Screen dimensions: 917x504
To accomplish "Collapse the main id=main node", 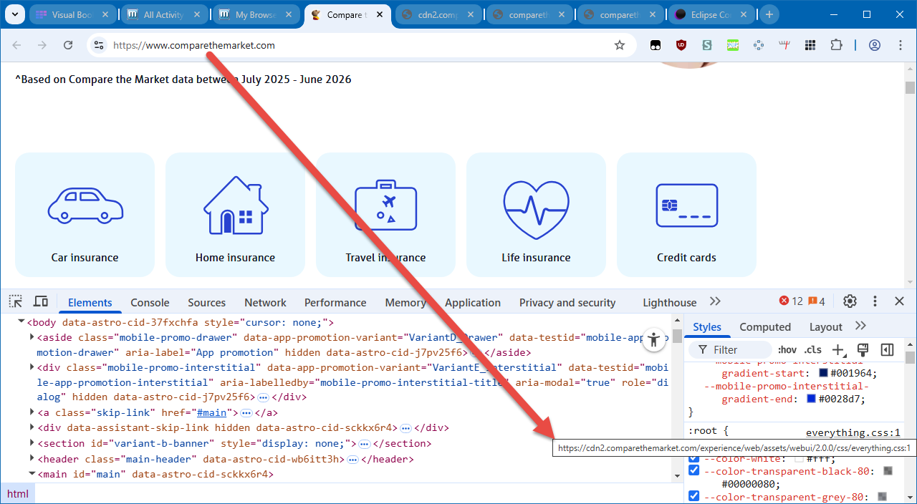I will (x=32, y=474).
